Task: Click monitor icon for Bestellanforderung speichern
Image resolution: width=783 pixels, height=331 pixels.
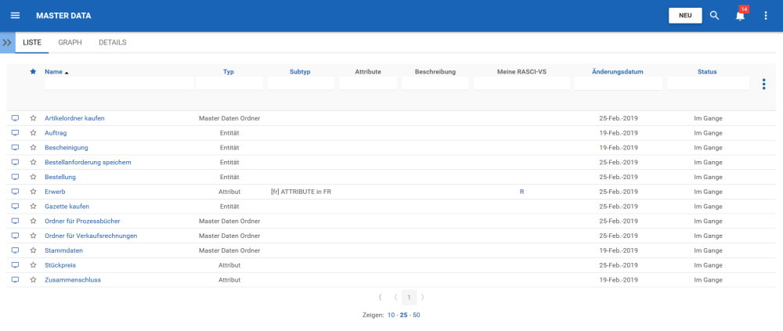Action: 15,162
